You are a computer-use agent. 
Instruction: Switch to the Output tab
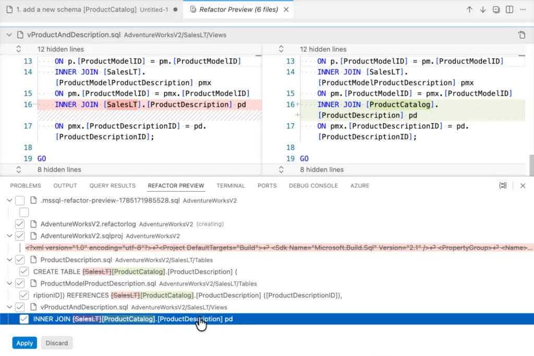click(x=65, y=186)
